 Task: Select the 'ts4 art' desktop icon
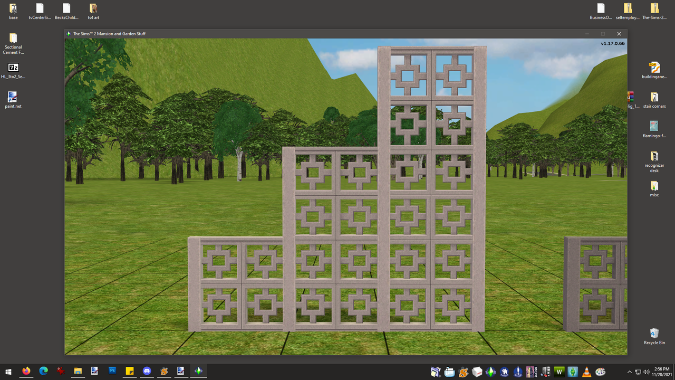click(93, 11)
